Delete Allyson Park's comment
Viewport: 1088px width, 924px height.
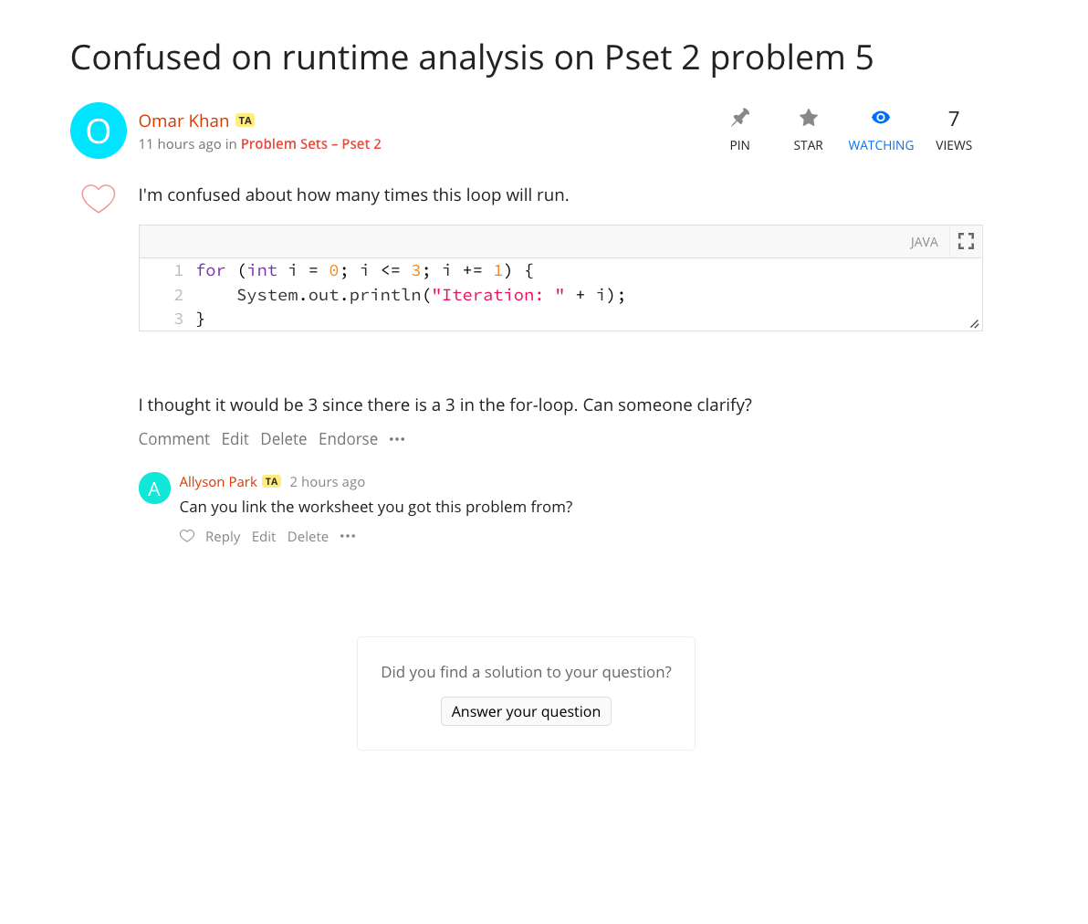(308, 537)
